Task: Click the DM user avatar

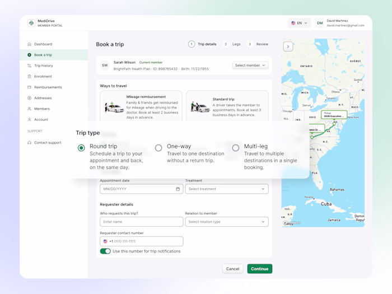Action: (x=320, y=23)
